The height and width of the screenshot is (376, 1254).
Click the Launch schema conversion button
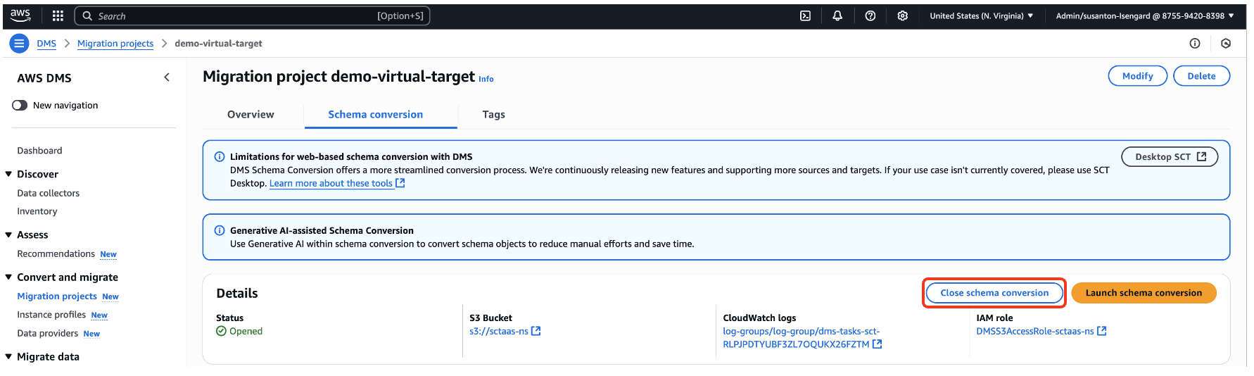(x=1144, y=293)
